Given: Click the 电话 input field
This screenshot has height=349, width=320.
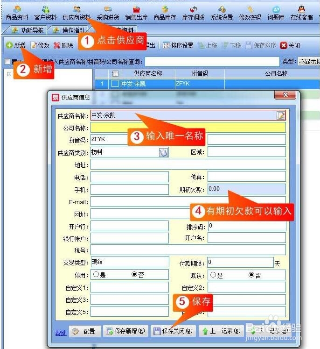Looking at the screenshot, I should click(130, 177).
